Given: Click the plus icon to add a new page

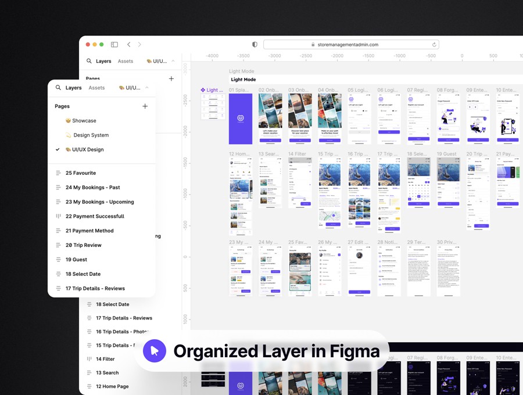Looking at the screenshot, I should click(x=145, y=106).
